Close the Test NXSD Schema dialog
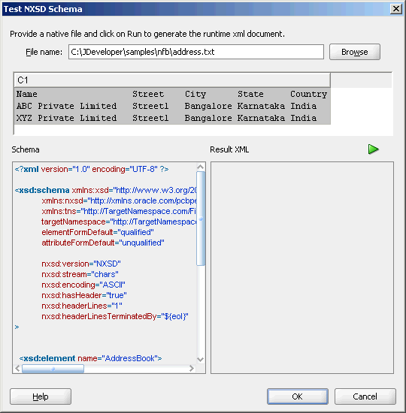Screen dimensions: 406x413 [x=396, y=9]
